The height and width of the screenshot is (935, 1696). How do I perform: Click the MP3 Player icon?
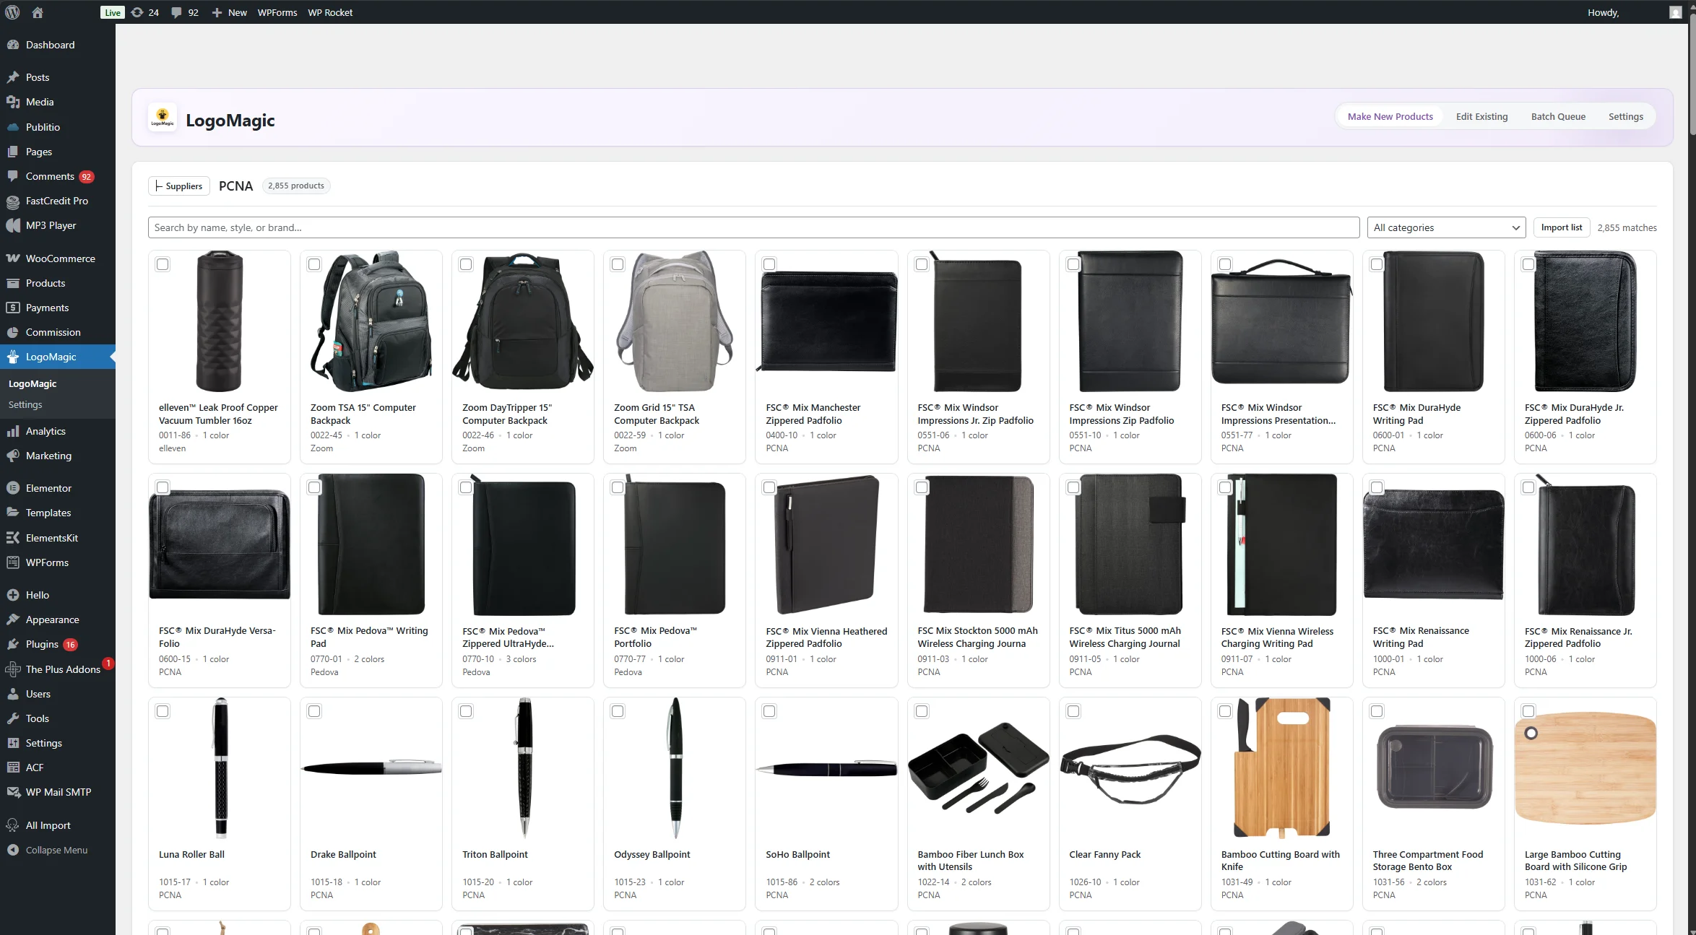pyautogui.click(x=13, y=225)
